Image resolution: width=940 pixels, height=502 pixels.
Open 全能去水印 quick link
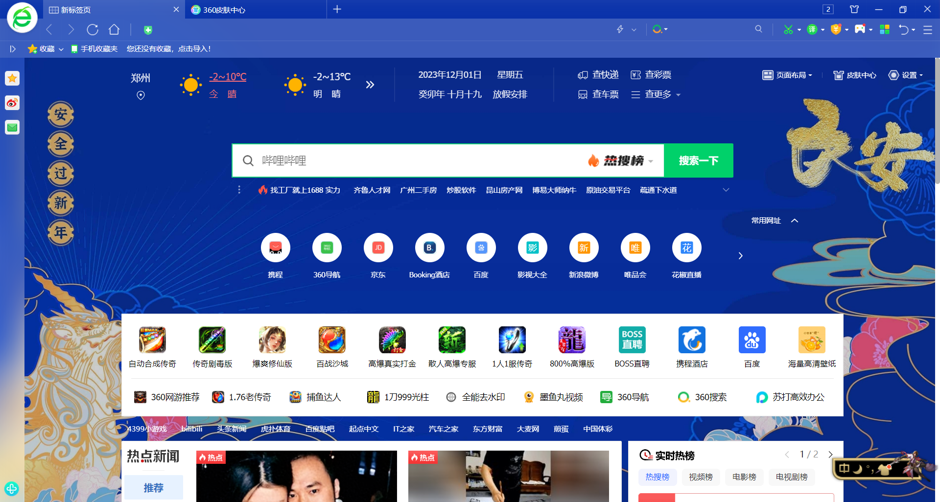tap(476, 397)
